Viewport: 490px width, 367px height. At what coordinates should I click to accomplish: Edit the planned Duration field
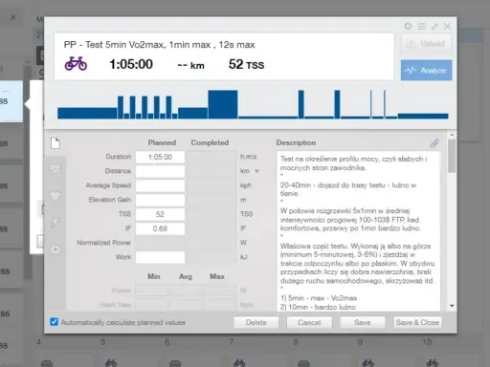[160, 157]
